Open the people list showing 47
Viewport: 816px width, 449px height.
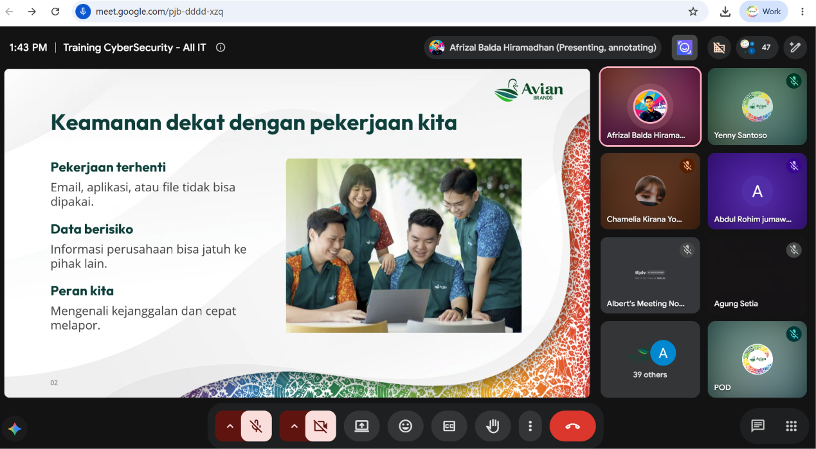coord(756,47)
